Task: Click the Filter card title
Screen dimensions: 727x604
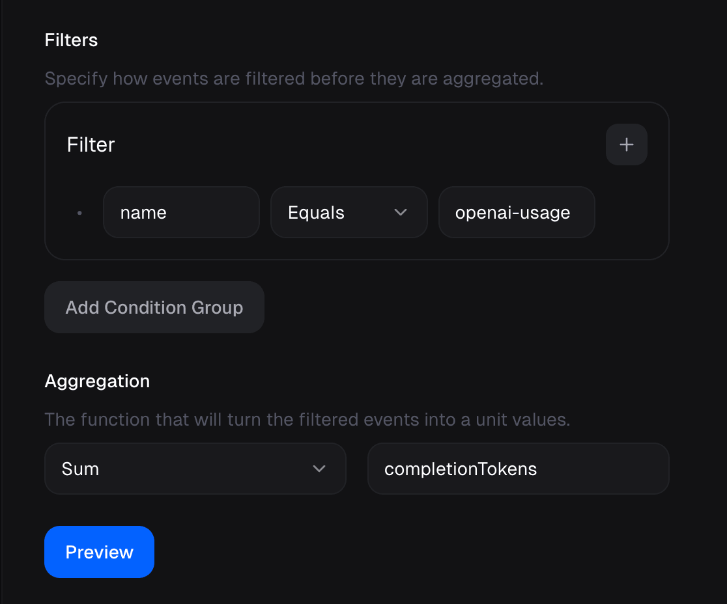Action: pos(91,144)
